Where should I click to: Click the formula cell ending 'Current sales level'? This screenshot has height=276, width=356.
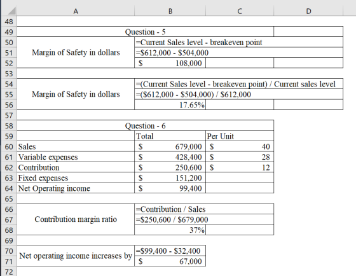[x=238, y=84]
